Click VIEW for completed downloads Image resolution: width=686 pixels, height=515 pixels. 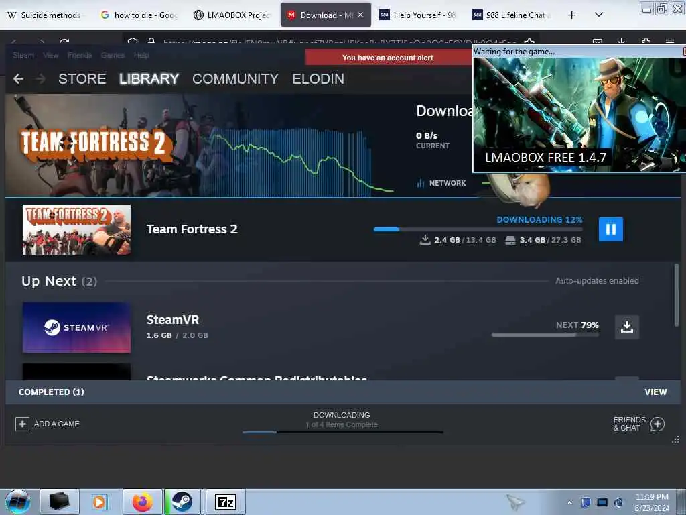pyautogui.click(x=655, y=392)
